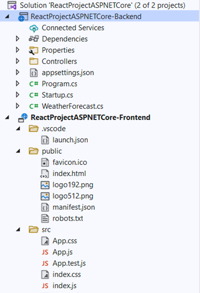Click the Dependencies node icon
This screenshot has width=200, height=293.
click(34, 39)
